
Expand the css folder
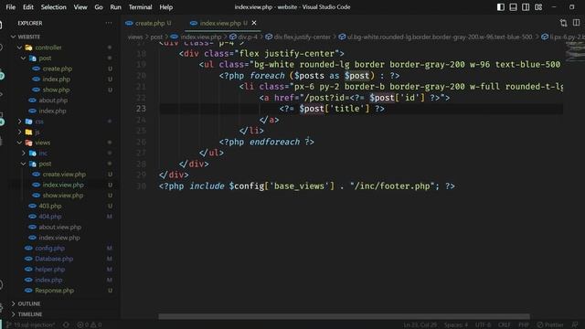click(19, 122)
